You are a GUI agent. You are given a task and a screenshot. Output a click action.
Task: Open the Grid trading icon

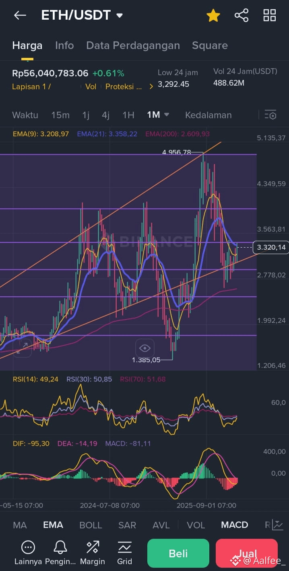tap(125, 553)
